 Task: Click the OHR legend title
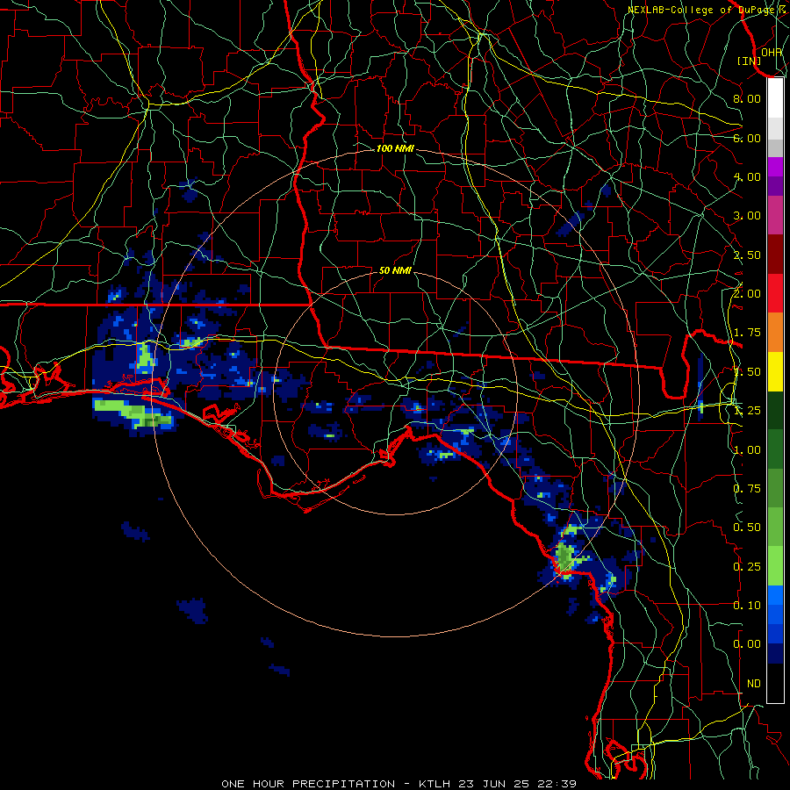point(772,52)
